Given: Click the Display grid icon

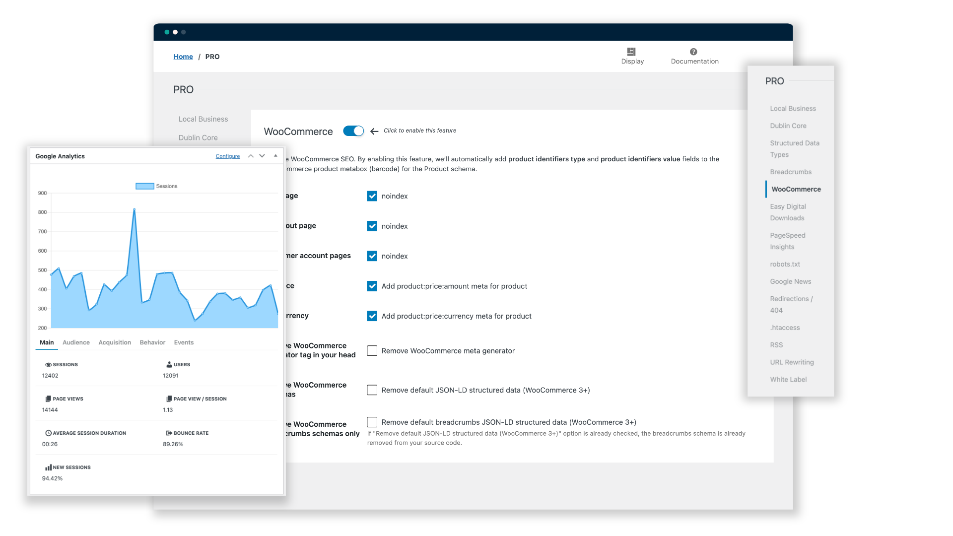Looking at the screenshot, I should (631, 52).
